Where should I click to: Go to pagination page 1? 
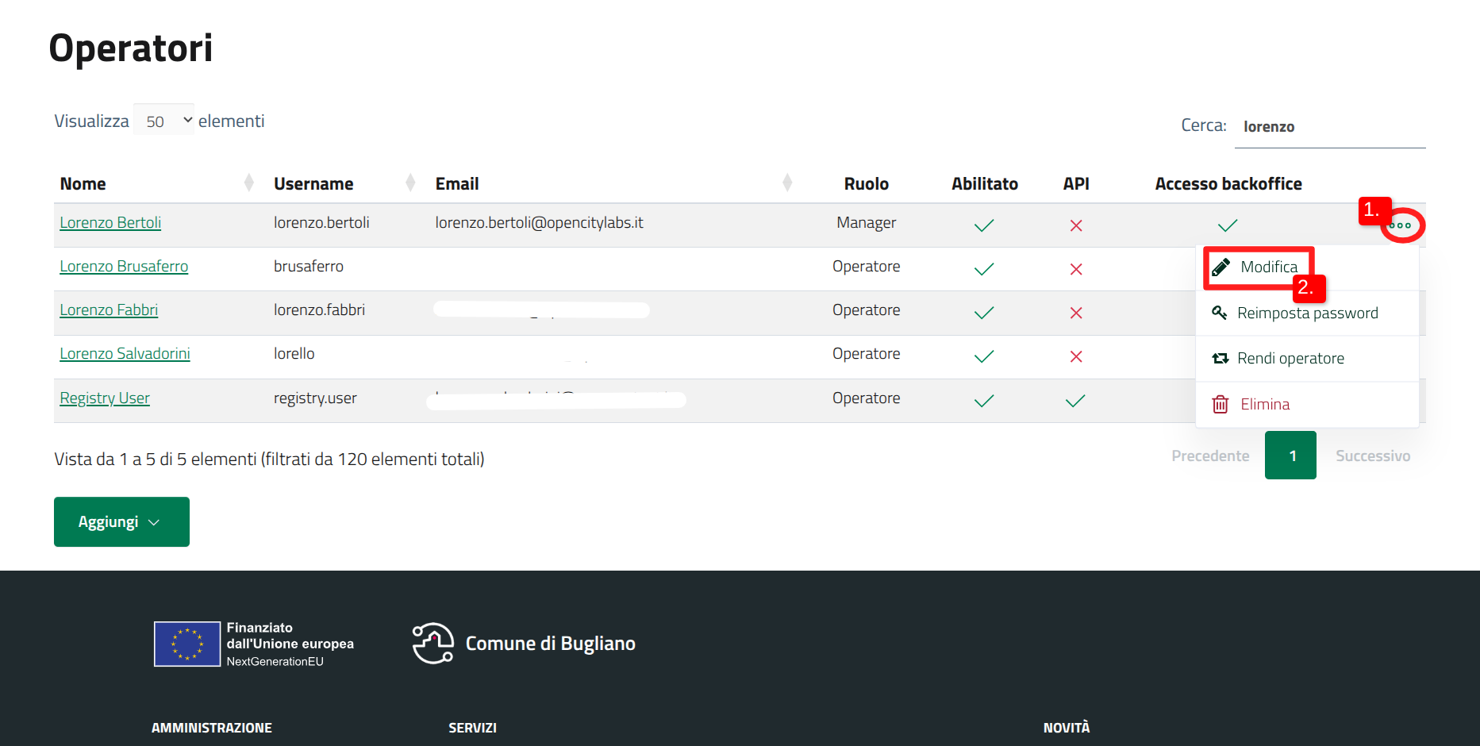(1290, 456)
